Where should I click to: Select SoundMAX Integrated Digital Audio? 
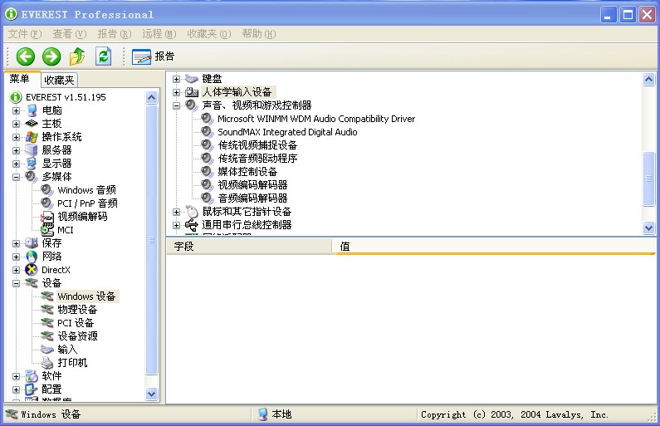(x=287, y=132)
